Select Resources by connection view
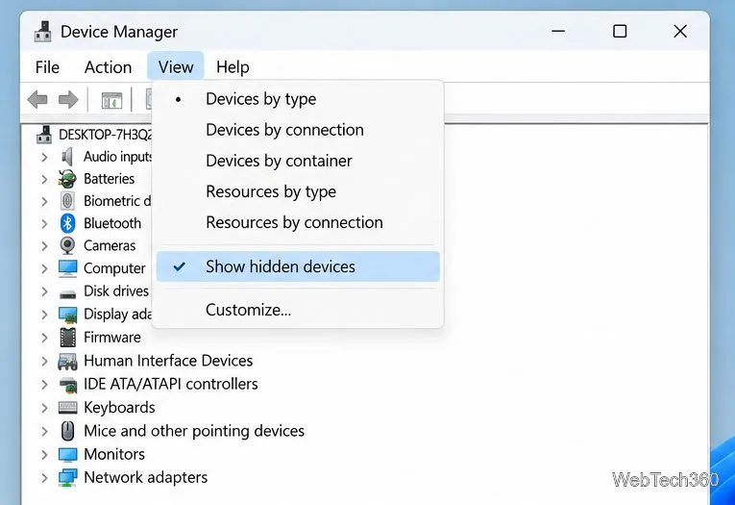The width and height of the screenshot is (735, 505). pos(298,222)
